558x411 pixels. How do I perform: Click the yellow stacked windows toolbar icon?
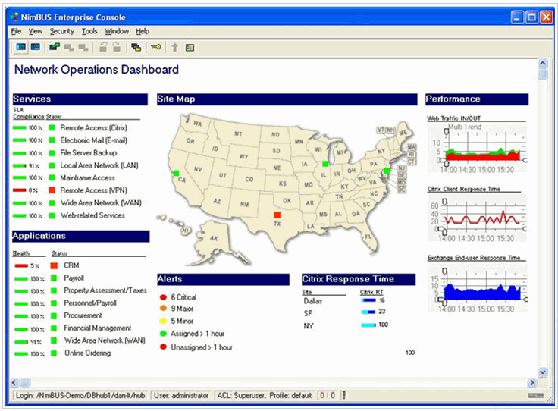pyautogui.click(x=136, y=47)
